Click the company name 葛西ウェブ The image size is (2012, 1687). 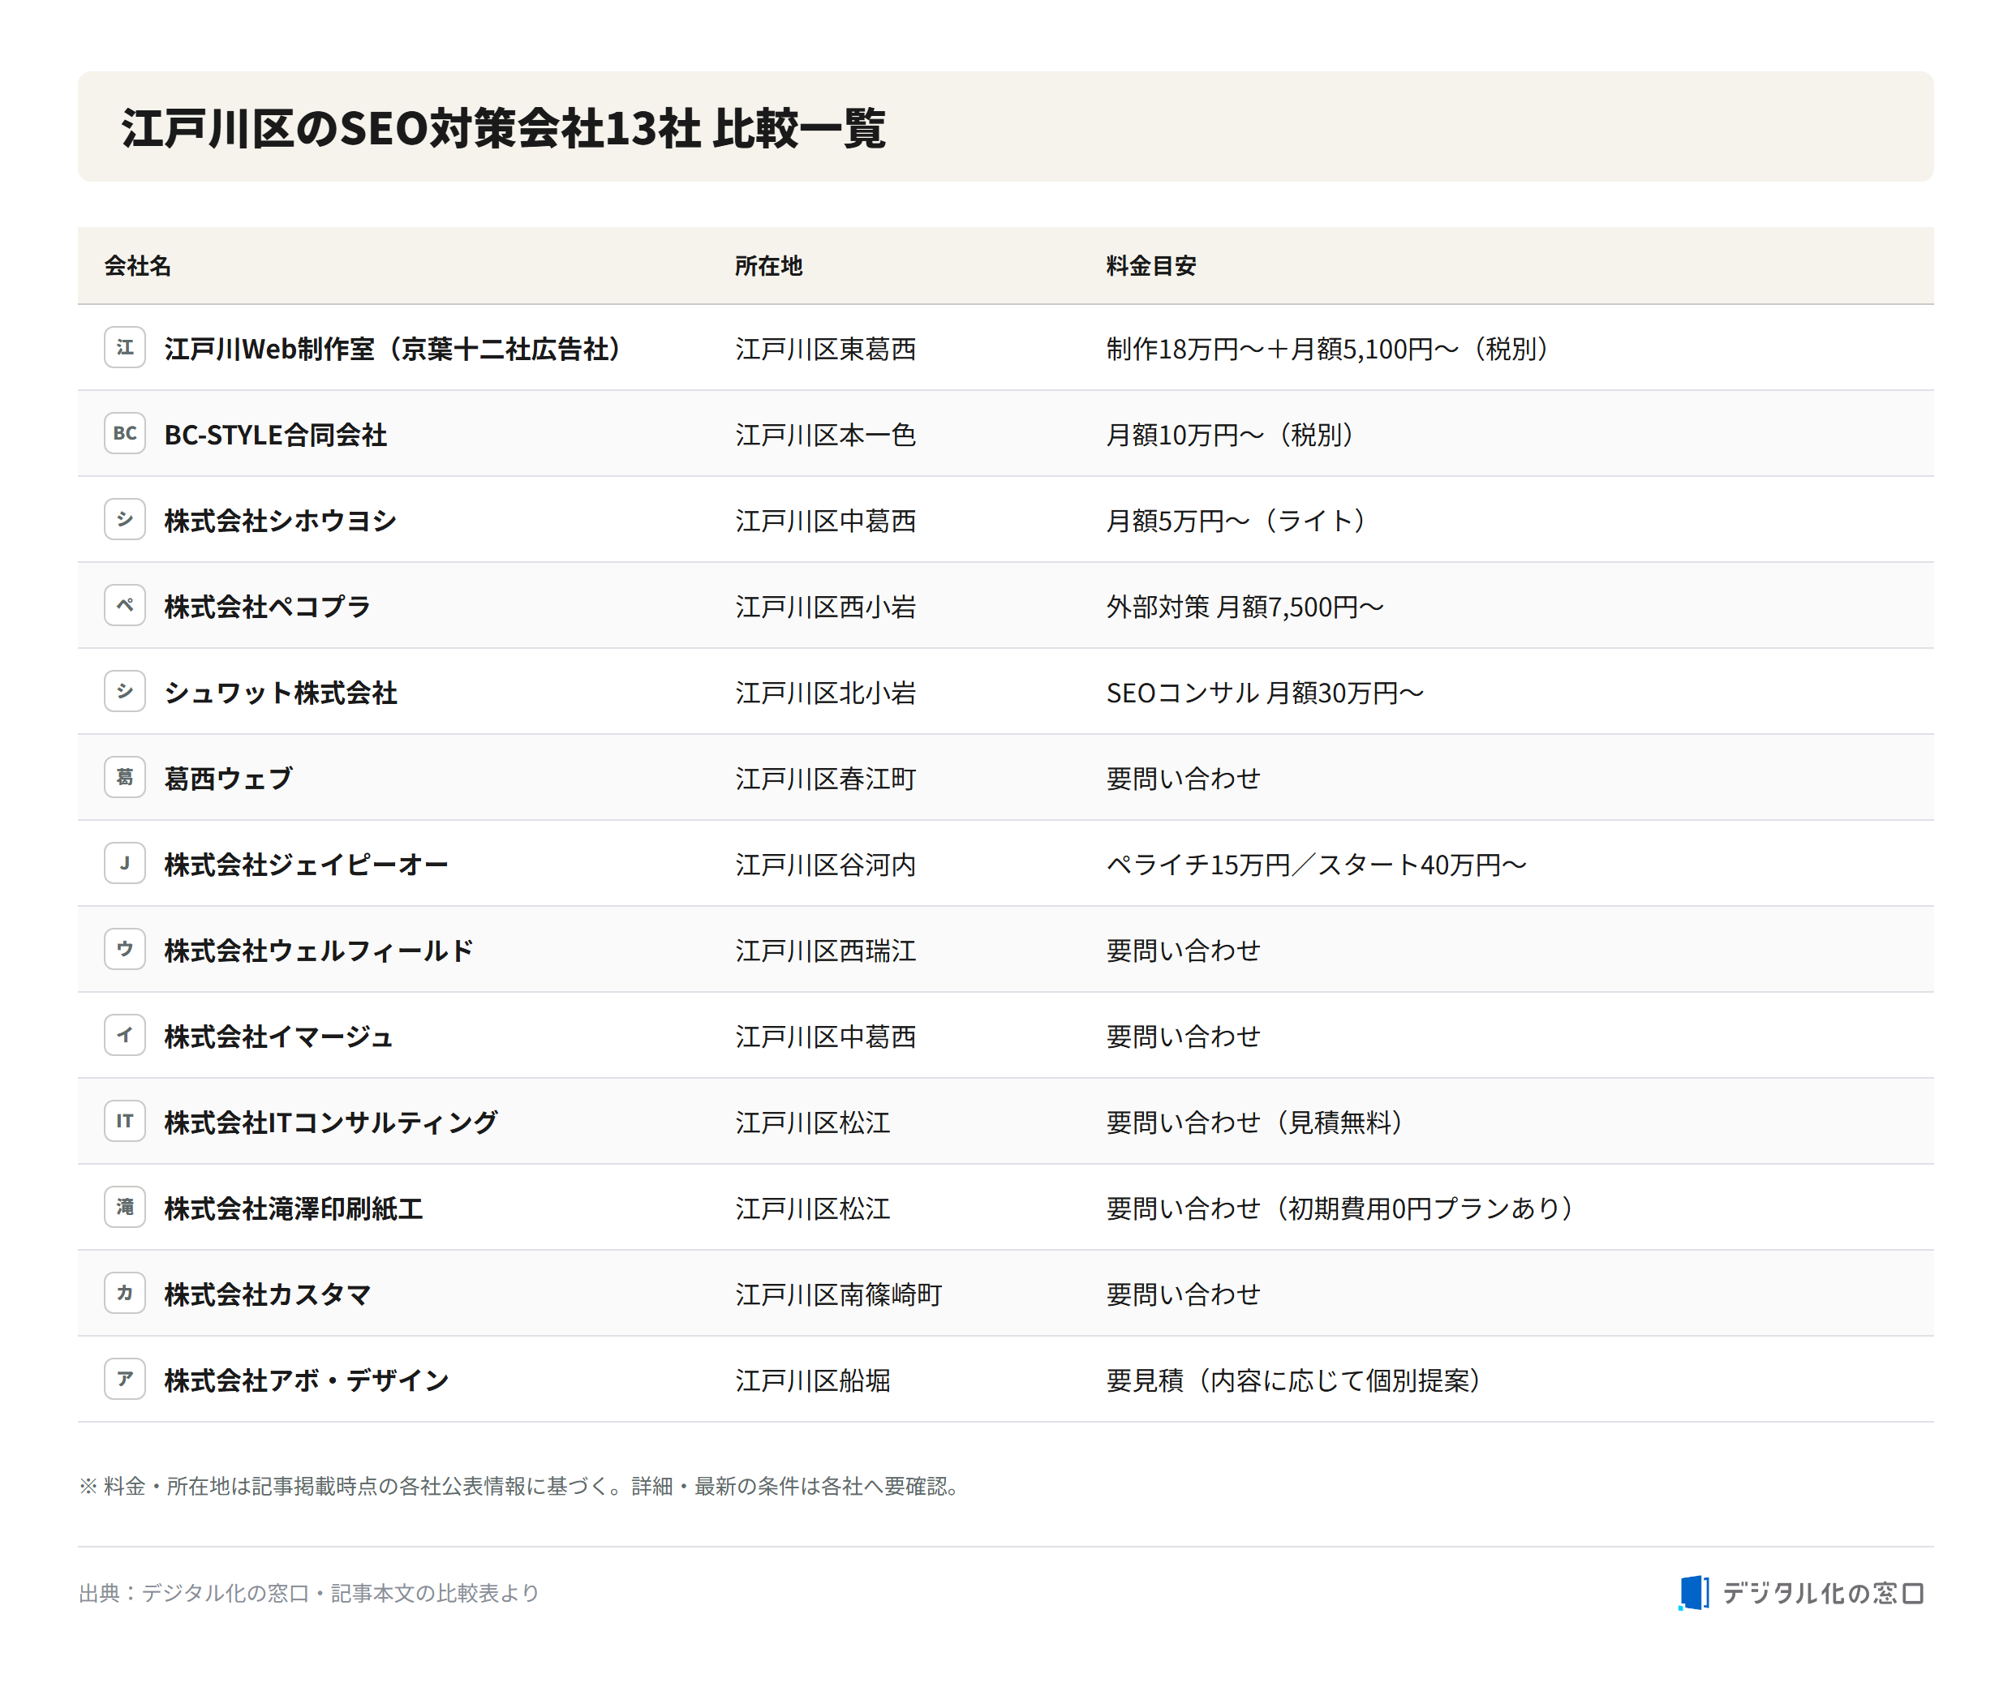point(228,779)
